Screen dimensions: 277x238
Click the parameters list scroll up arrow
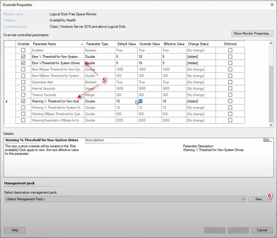pyautogui.click(x=271, y=43)
